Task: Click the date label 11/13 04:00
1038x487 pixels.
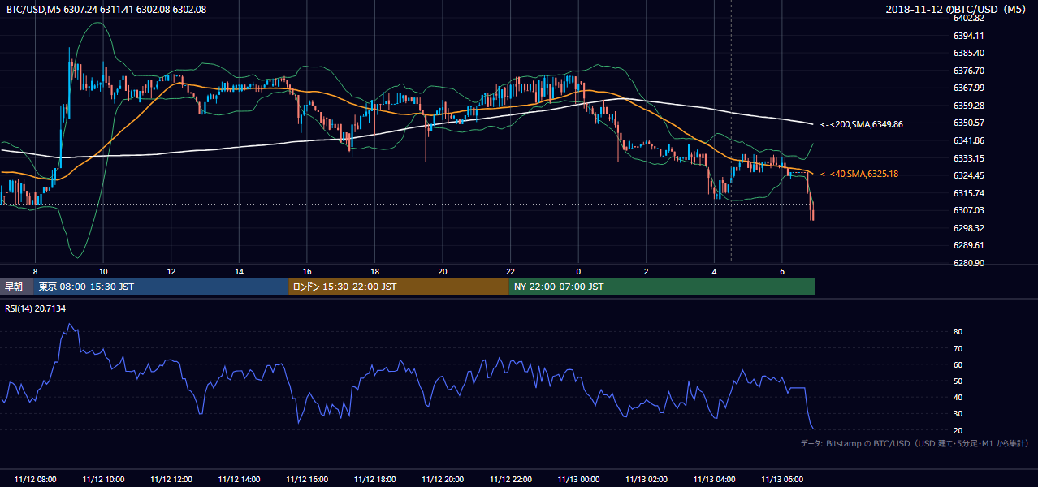Action: tap(714, 480)
